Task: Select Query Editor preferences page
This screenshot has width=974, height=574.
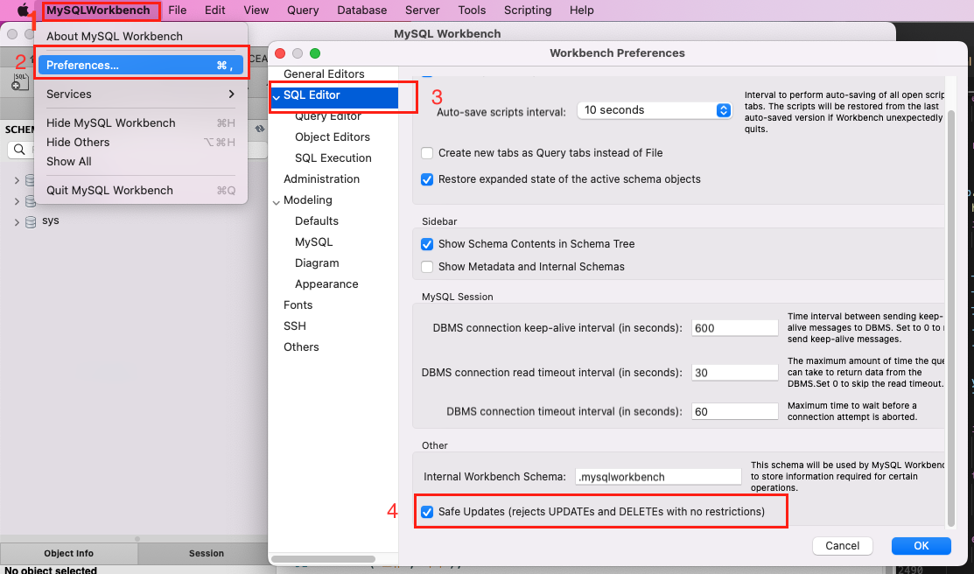Action: [x=327, y=116]
